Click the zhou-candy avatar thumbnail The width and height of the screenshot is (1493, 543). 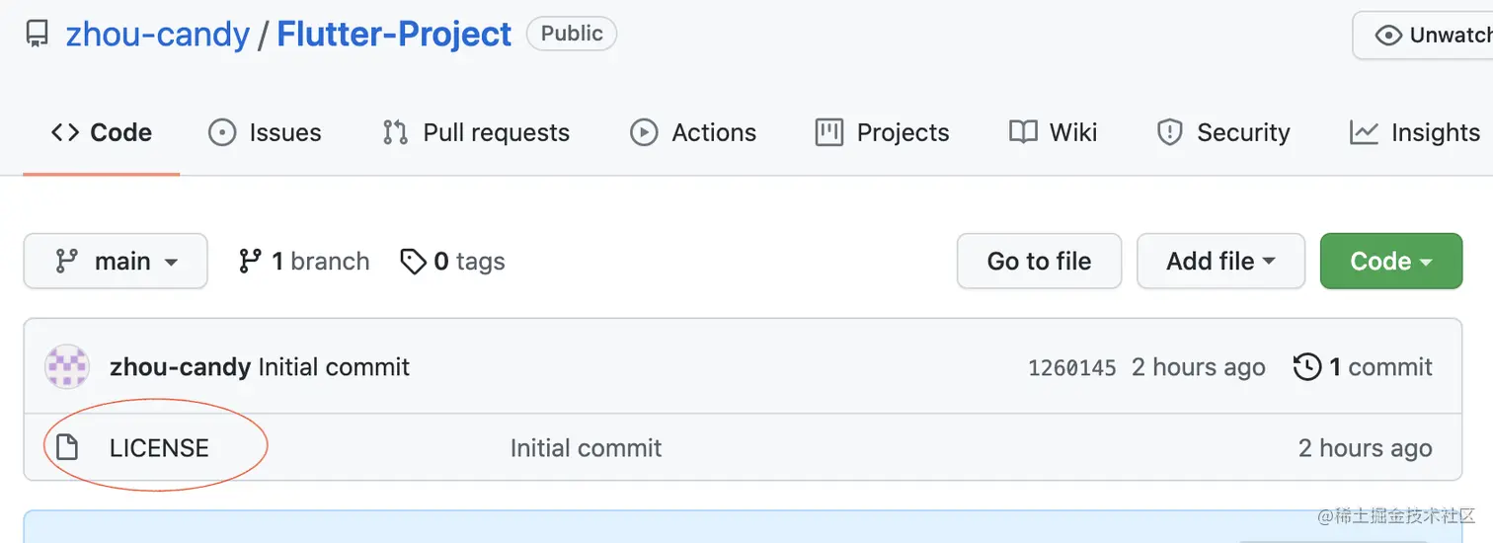67,367
